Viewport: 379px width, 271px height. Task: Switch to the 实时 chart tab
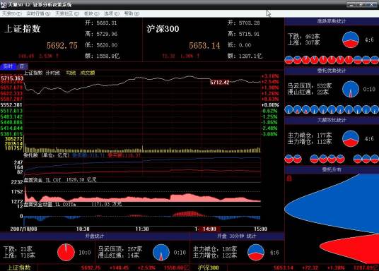8,66
